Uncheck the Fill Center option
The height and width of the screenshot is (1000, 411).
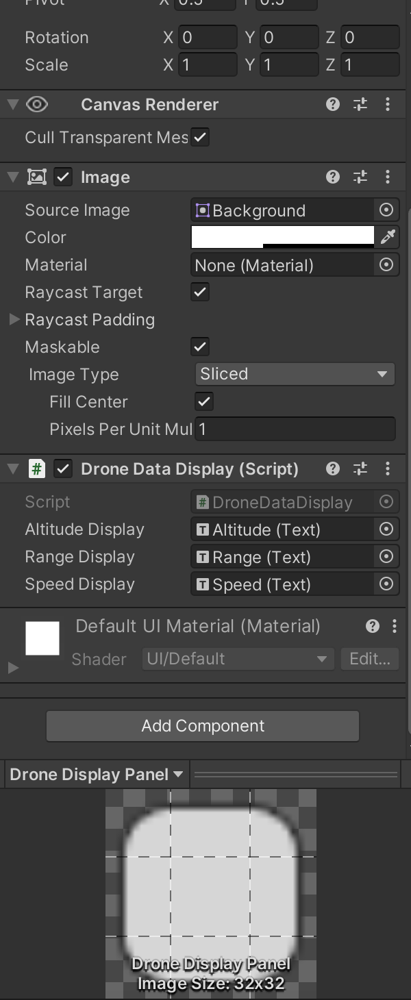coord(204,401)
